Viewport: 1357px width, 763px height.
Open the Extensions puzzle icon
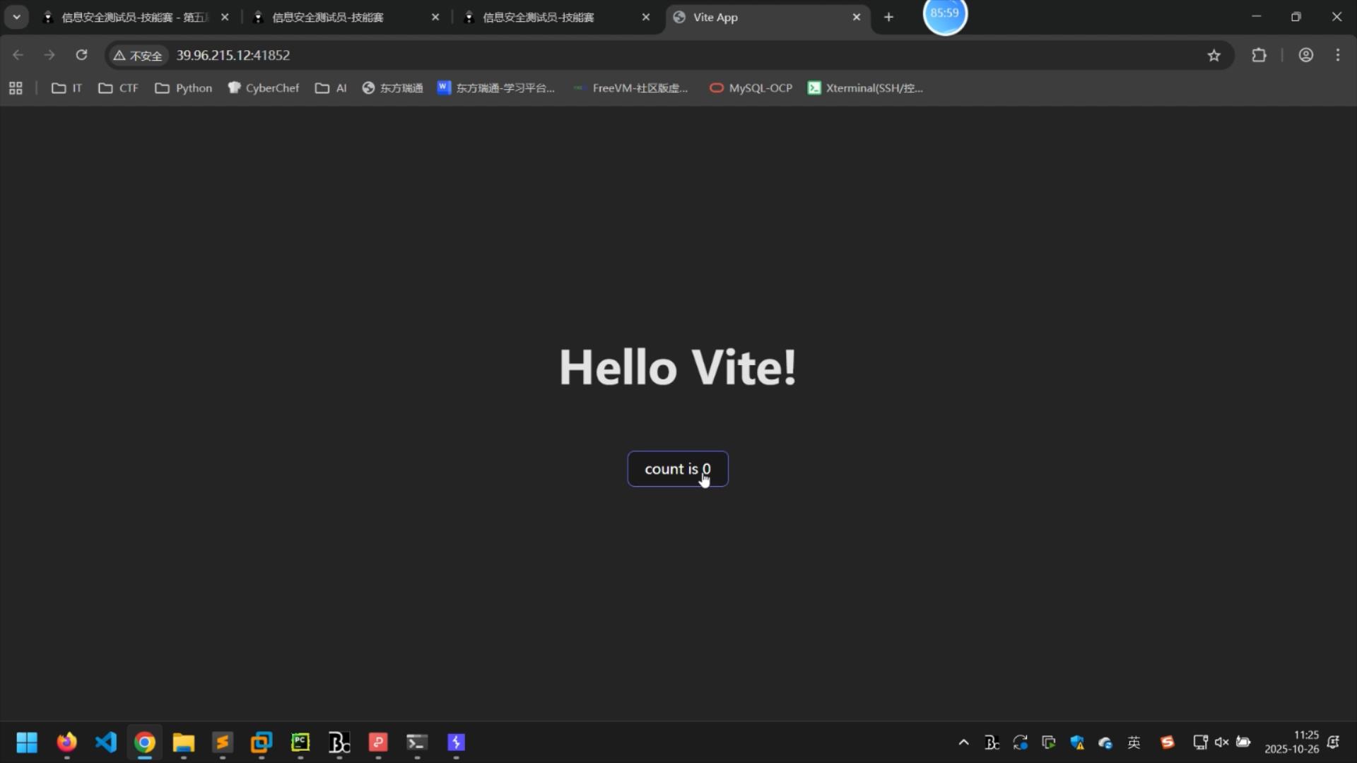click(1259, 55)
